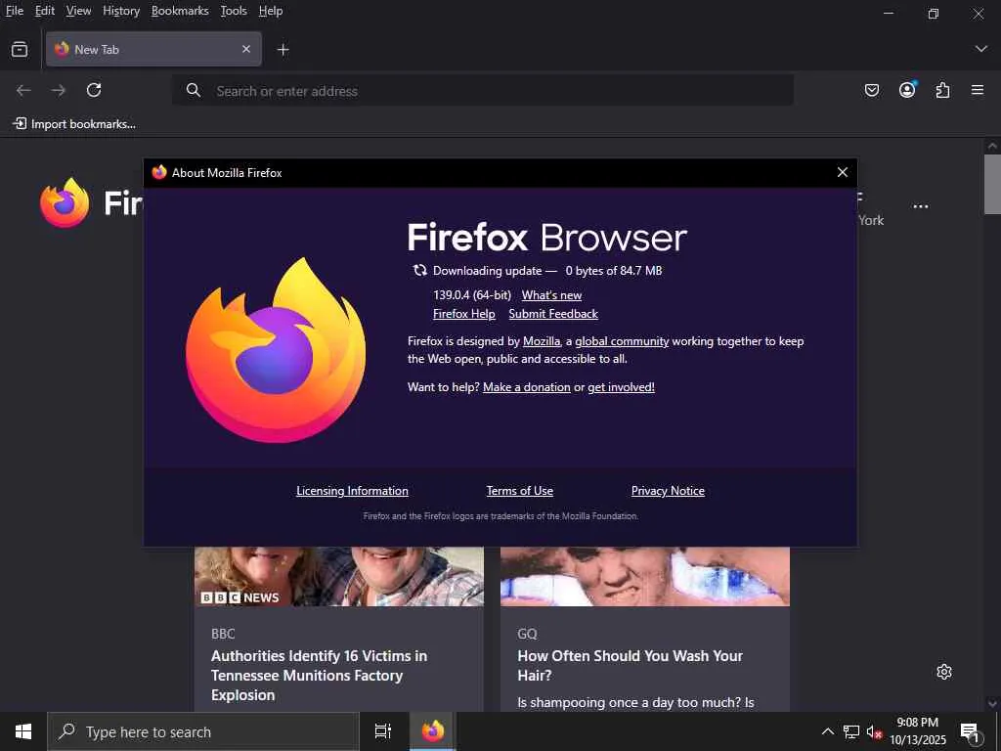Click scrollbar up arrow of page

[x=992, y=146]
